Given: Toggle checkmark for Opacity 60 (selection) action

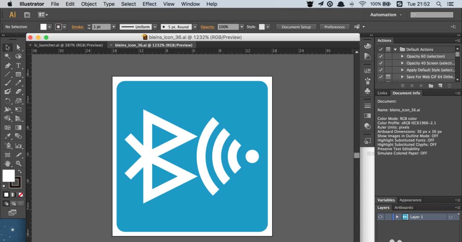Looking at the screenshot, I should click(381, 56).
